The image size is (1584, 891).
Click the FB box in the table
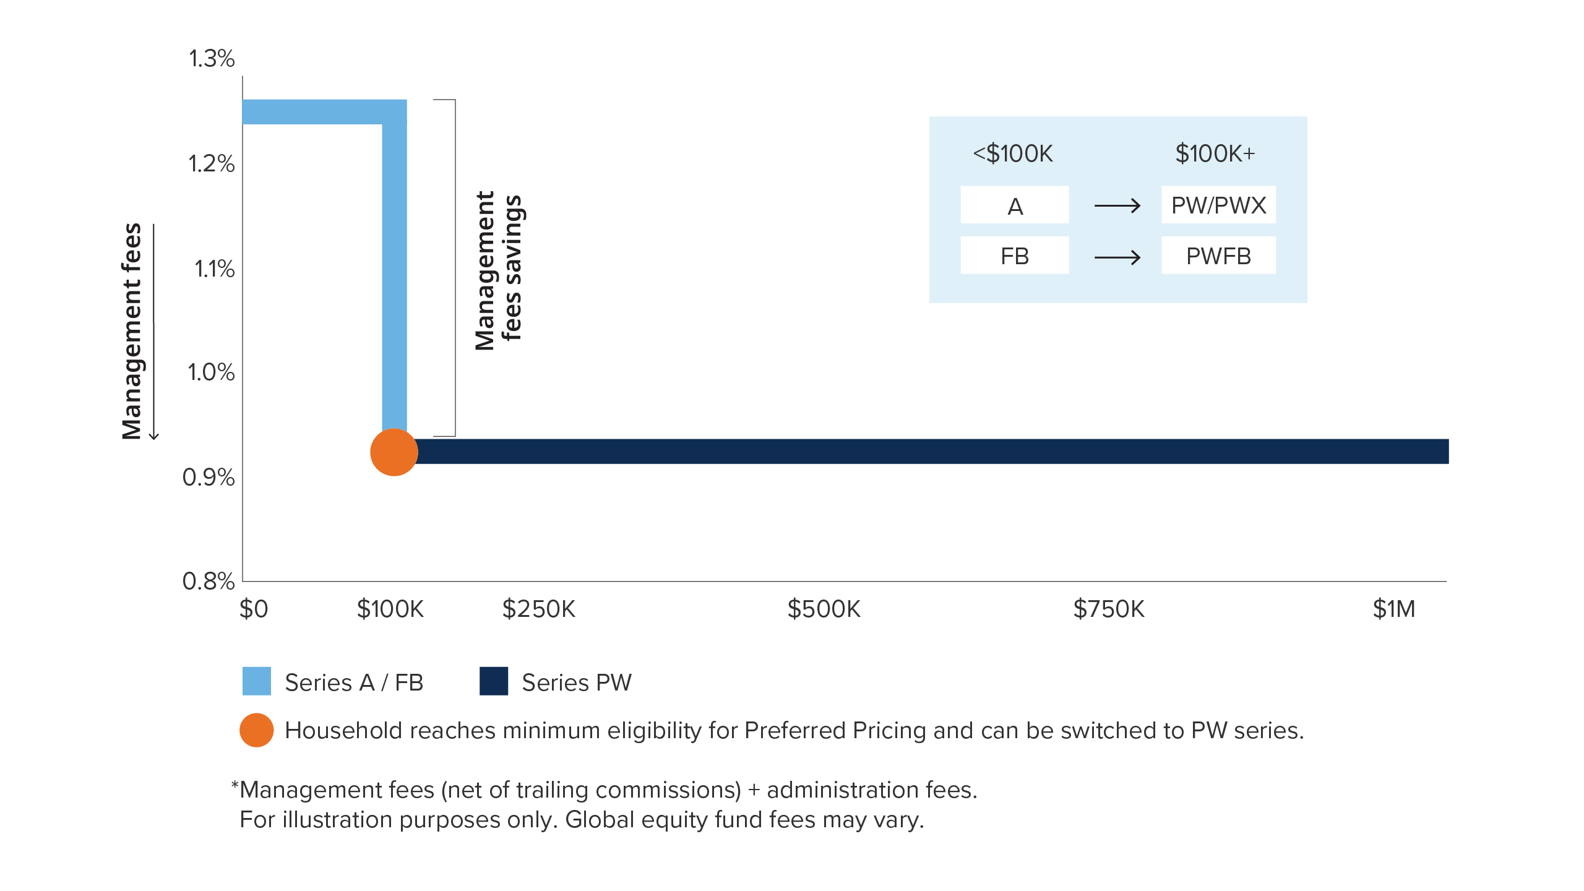(x=1014, y=256)
